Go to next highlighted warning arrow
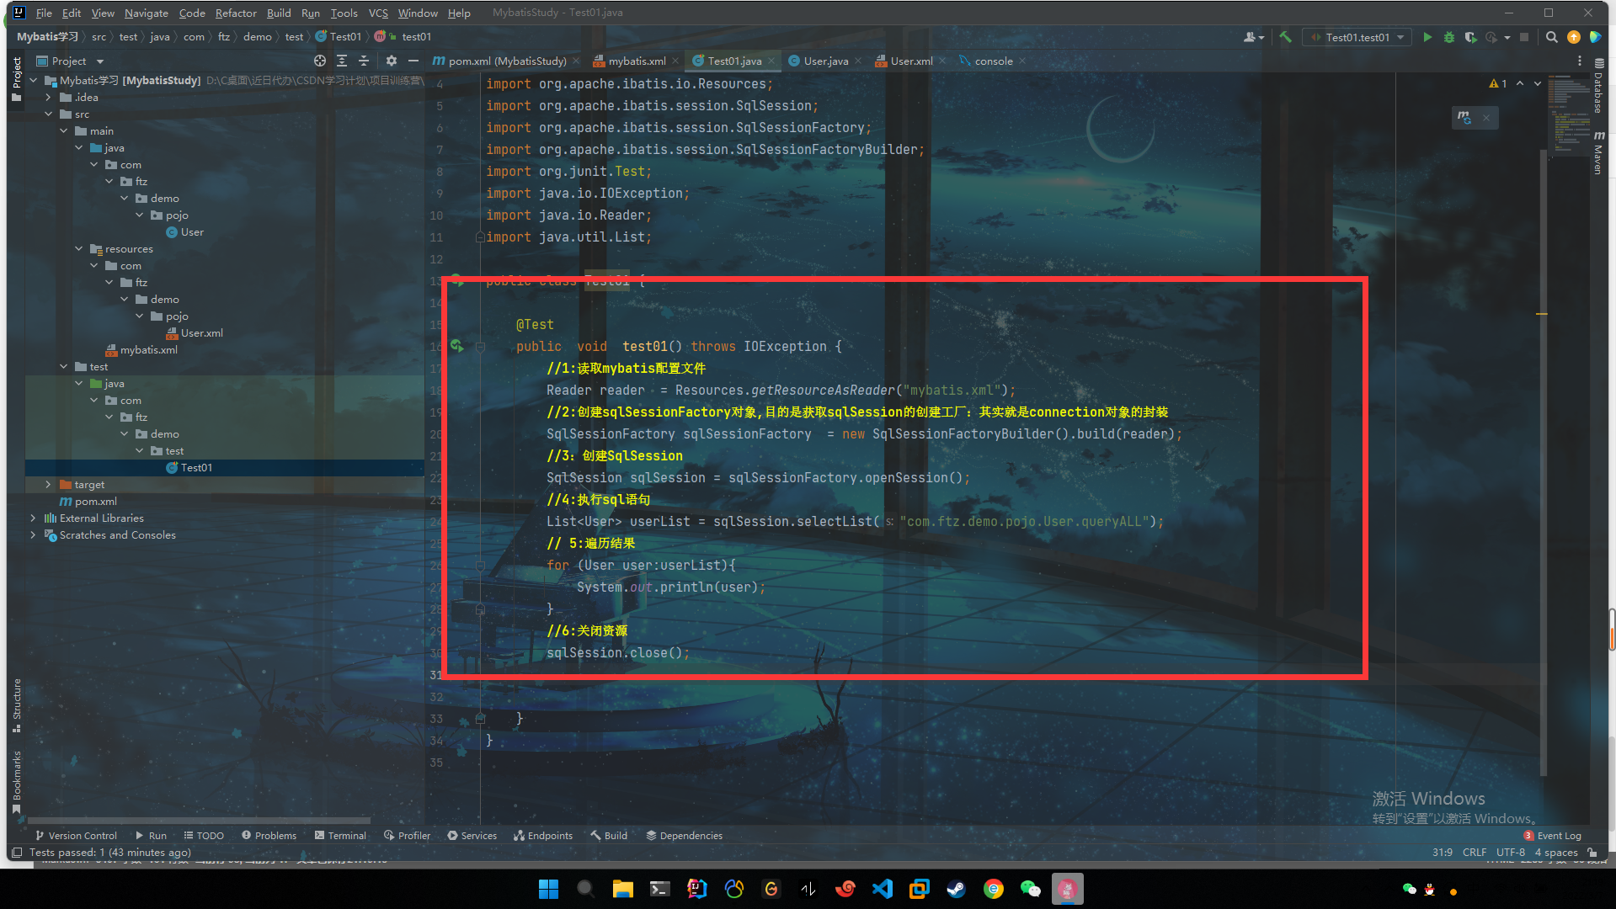1616x909 pixels. click(1538, 83)
